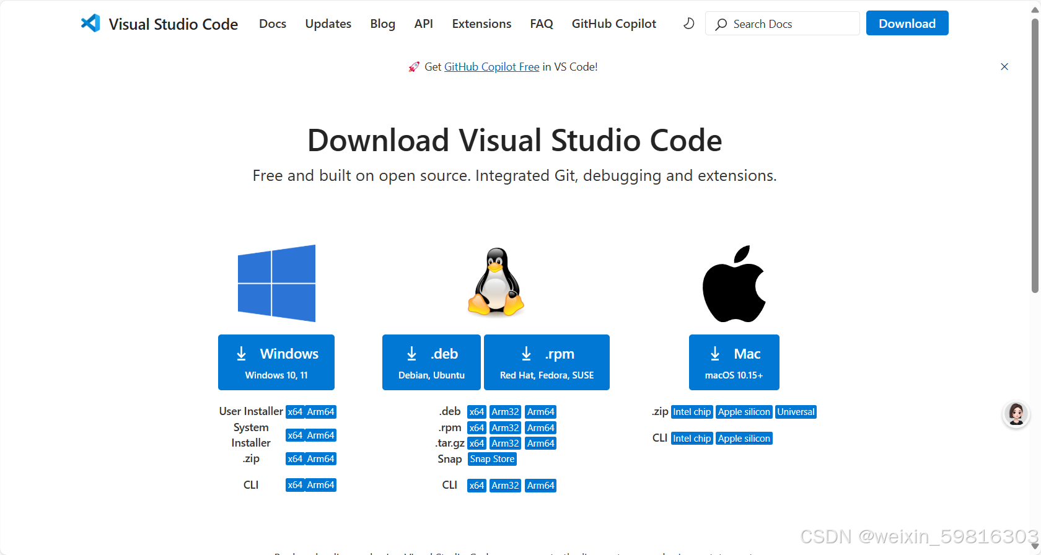This screenshot has height=555, width=1041.
Task: Click the page vertical scrollbar thumb
Action: [x=1035, y=155]
